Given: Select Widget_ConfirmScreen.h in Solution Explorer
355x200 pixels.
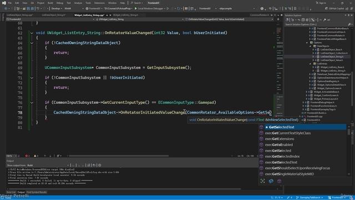Looking at the screenshot, I should pos(326,96).
